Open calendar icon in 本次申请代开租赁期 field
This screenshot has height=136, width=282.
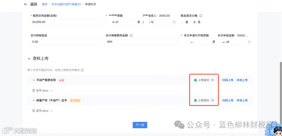point(249,42)
